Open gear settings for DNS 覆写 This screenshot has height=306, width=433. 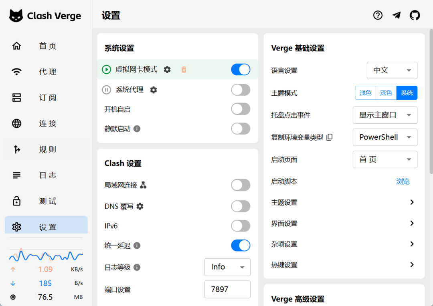(140, 206)
